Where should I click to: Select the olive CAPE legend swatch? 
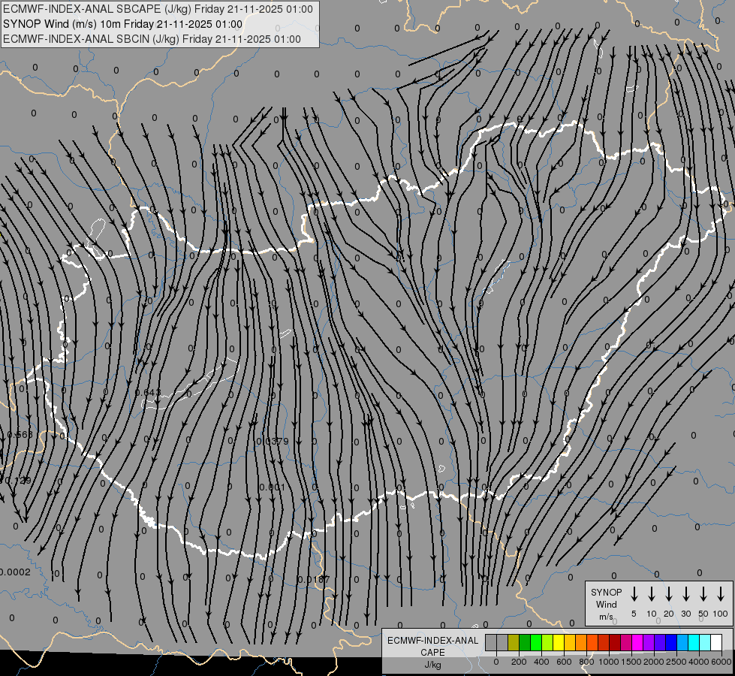point(514,642)
